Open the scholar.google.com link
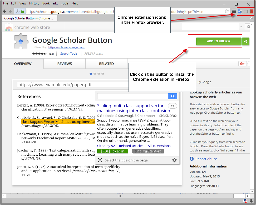The width and height of the screenshot is (256, 205). click(66, 47)
